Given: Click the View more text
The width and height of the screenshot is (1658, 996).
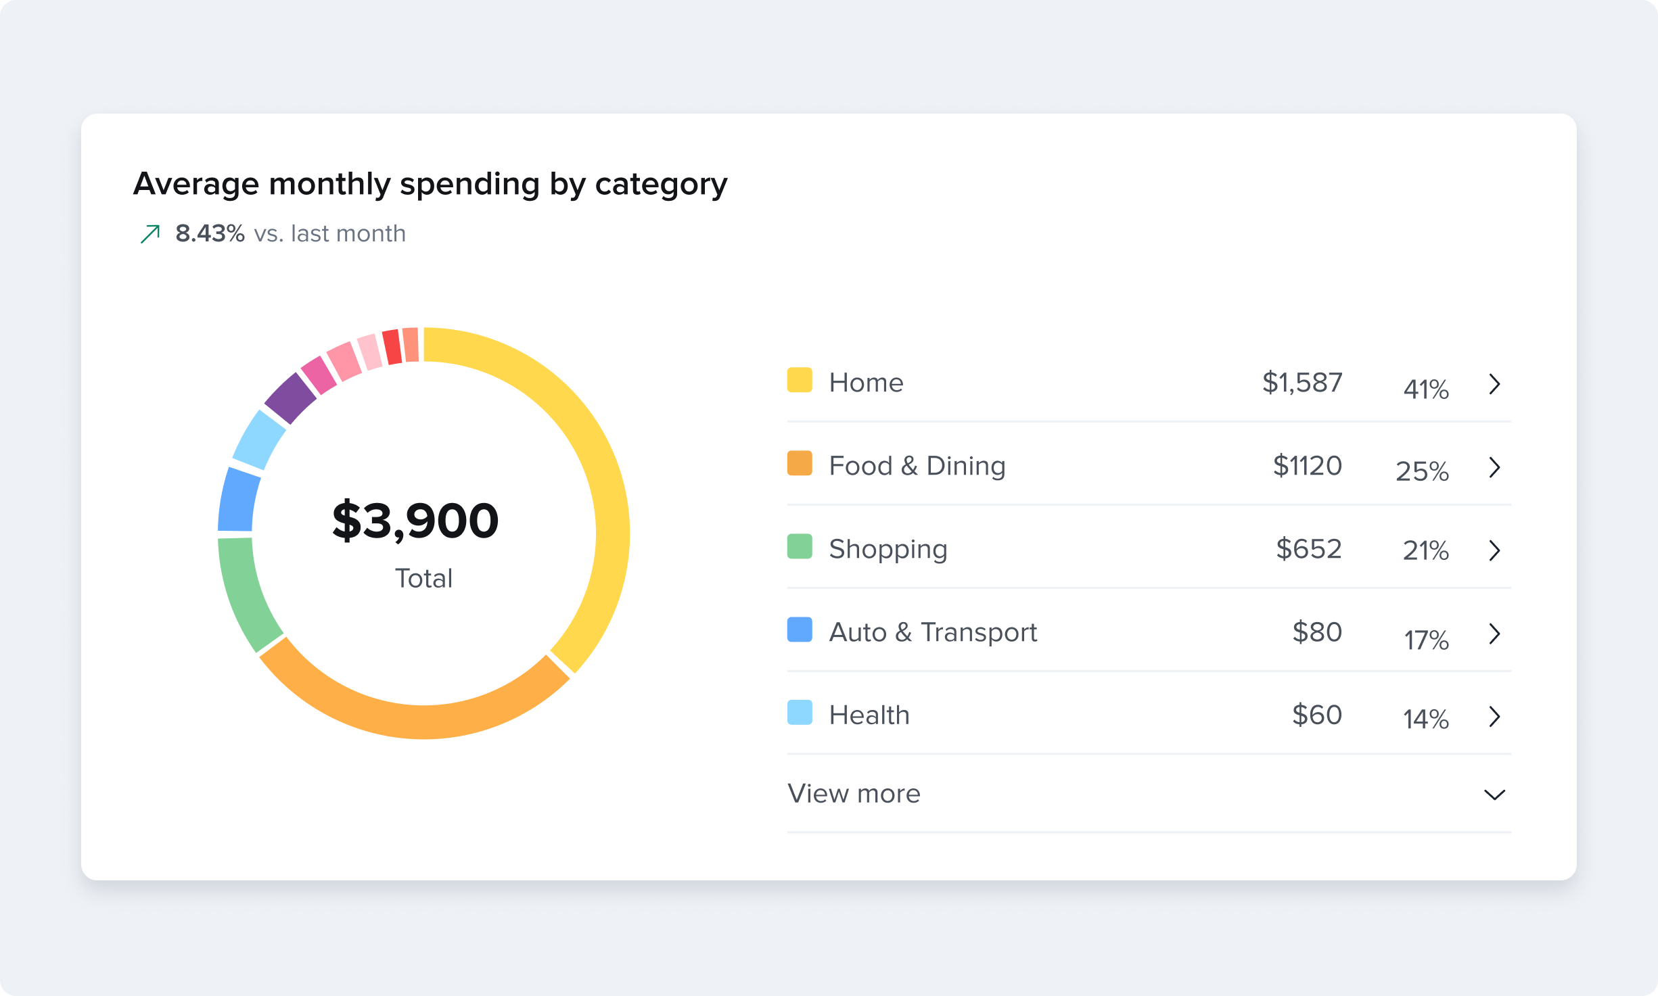Looking at the screenshot, I should (854, 793).
